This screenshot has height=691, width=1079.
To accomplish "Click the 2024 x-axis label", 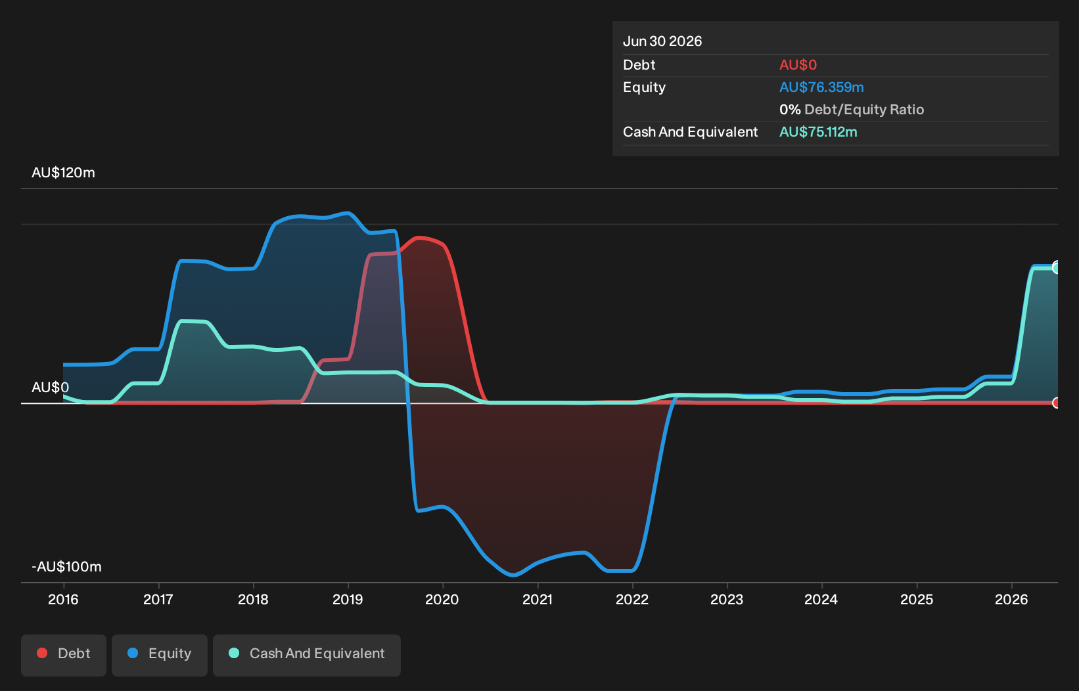I will tap(821, 599).
